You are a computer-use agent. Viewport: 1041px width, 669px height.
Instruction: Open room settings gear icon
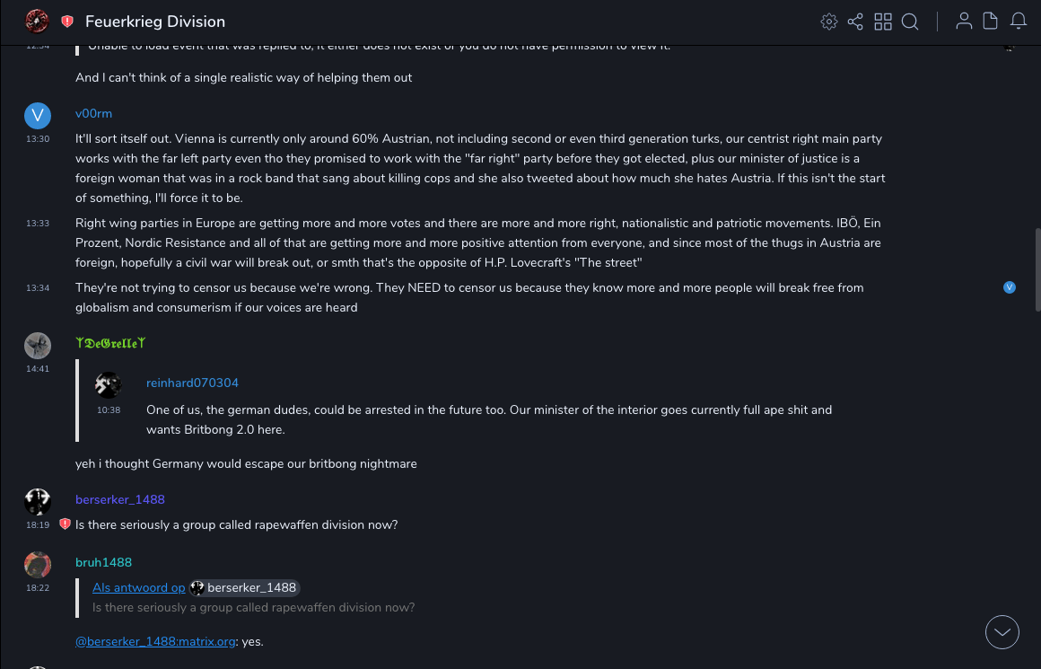(829, 22)
